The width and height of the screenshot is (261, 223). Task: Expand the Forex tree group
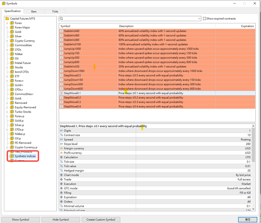(x=7, y=23)
